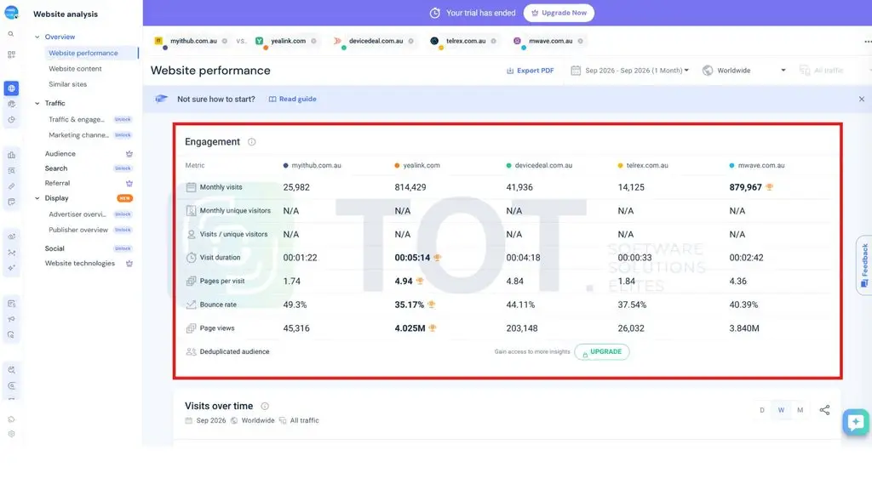Remove myithub.com.au from comparison

coord(225,41)
